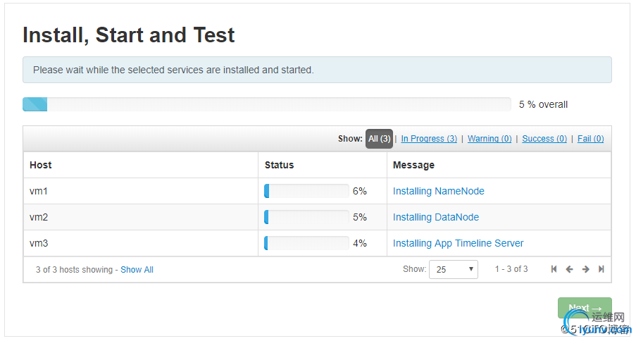Image resolution: width=636 pixels, height=341 pixels.
Task: Click vm1 progress bar at 6%
Action: tap(306, 191)
